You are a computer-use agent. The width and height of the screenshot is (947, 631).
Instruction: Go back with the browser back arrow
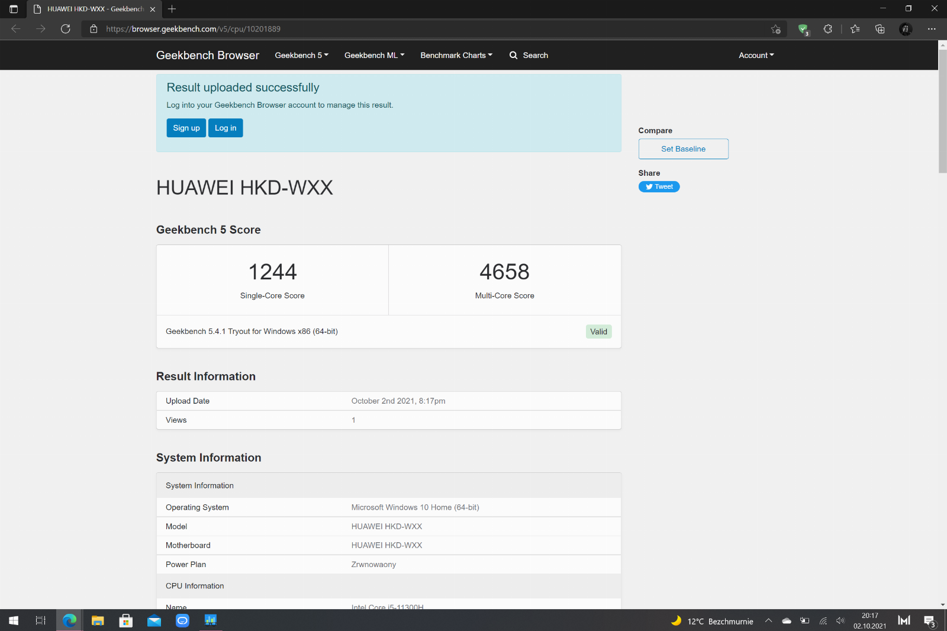pyautogui.click(x=16, y=29)
